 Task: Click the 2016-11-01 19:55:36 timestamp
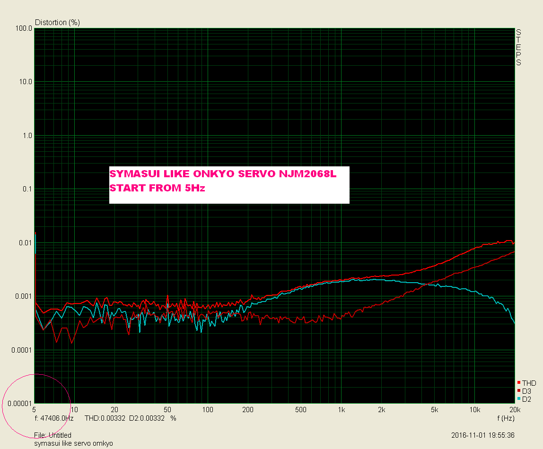483,435
